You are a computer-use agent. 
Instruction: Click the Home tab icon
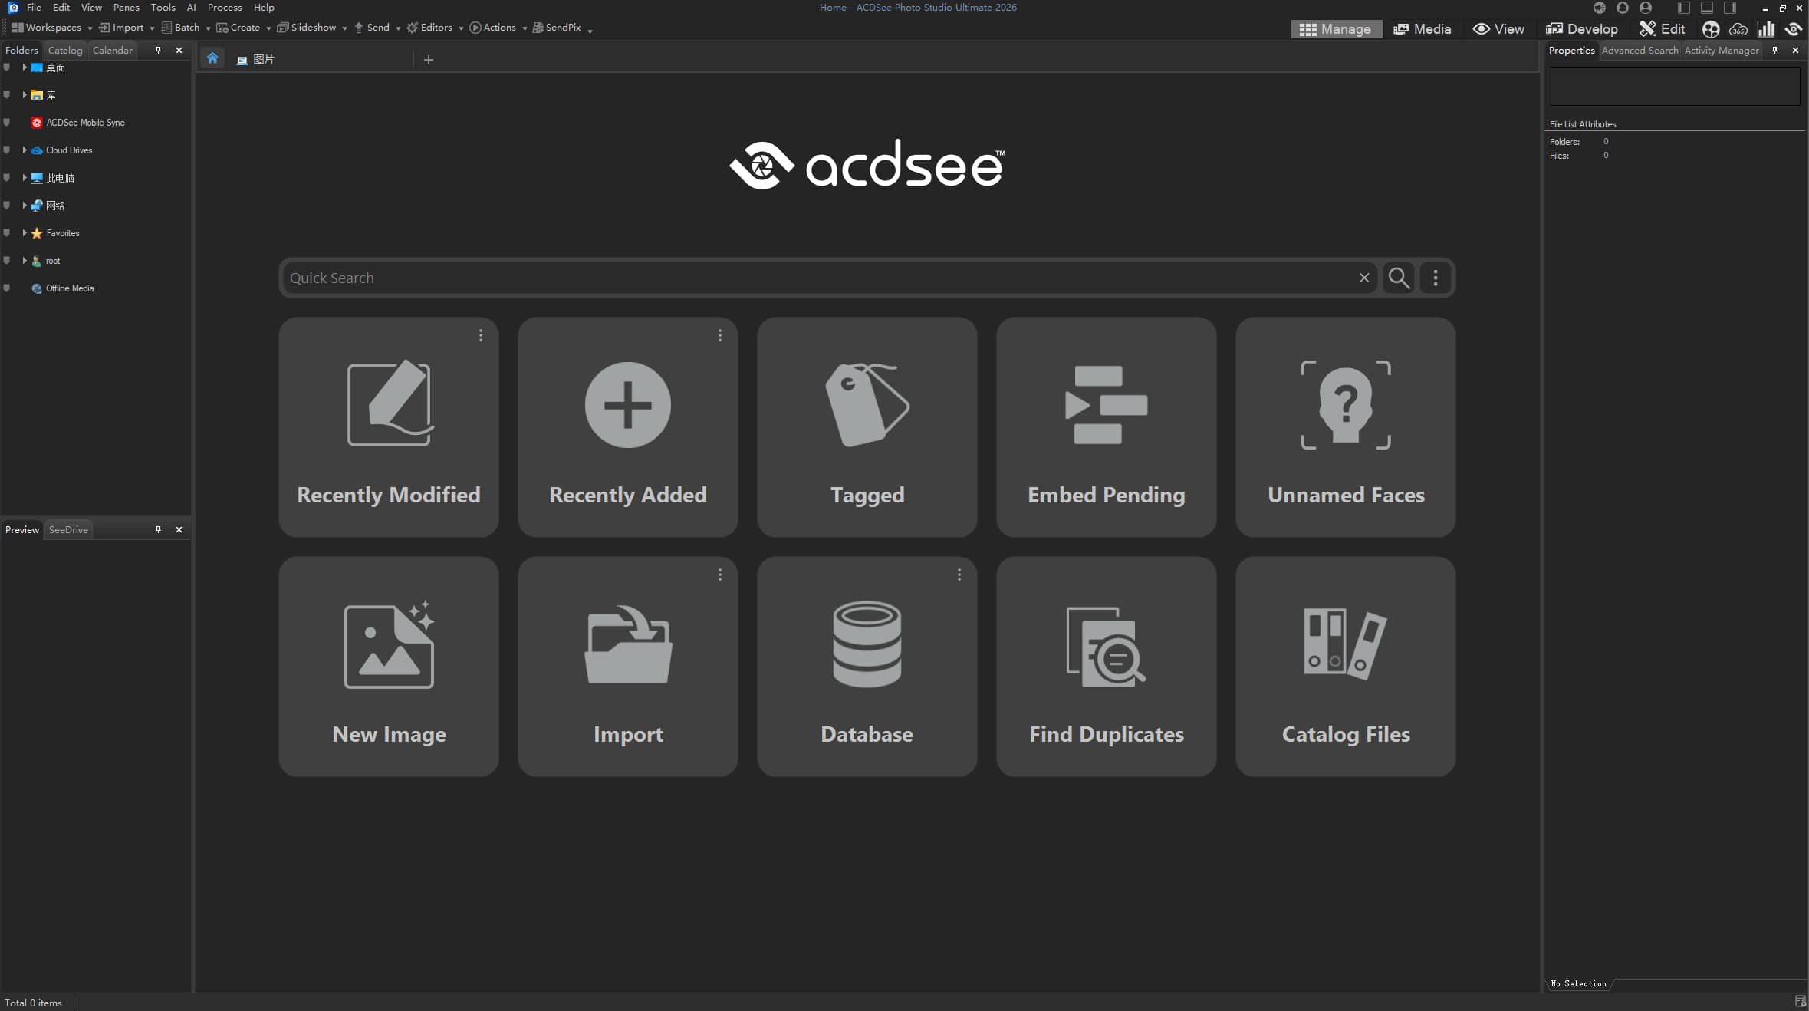212,58
